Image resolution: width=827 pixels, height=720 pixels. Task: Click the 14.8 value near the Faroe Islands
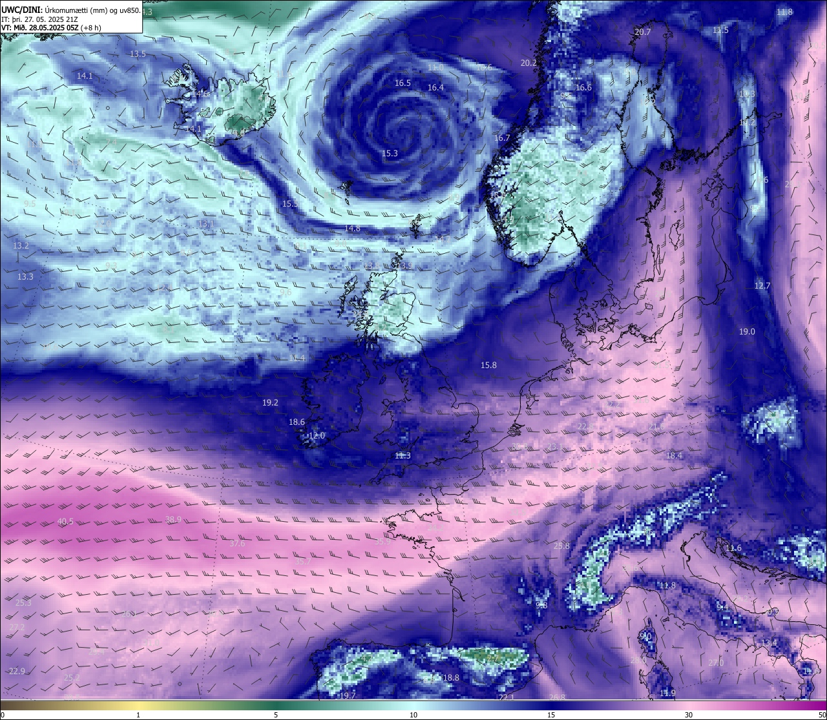coord(352,229)
